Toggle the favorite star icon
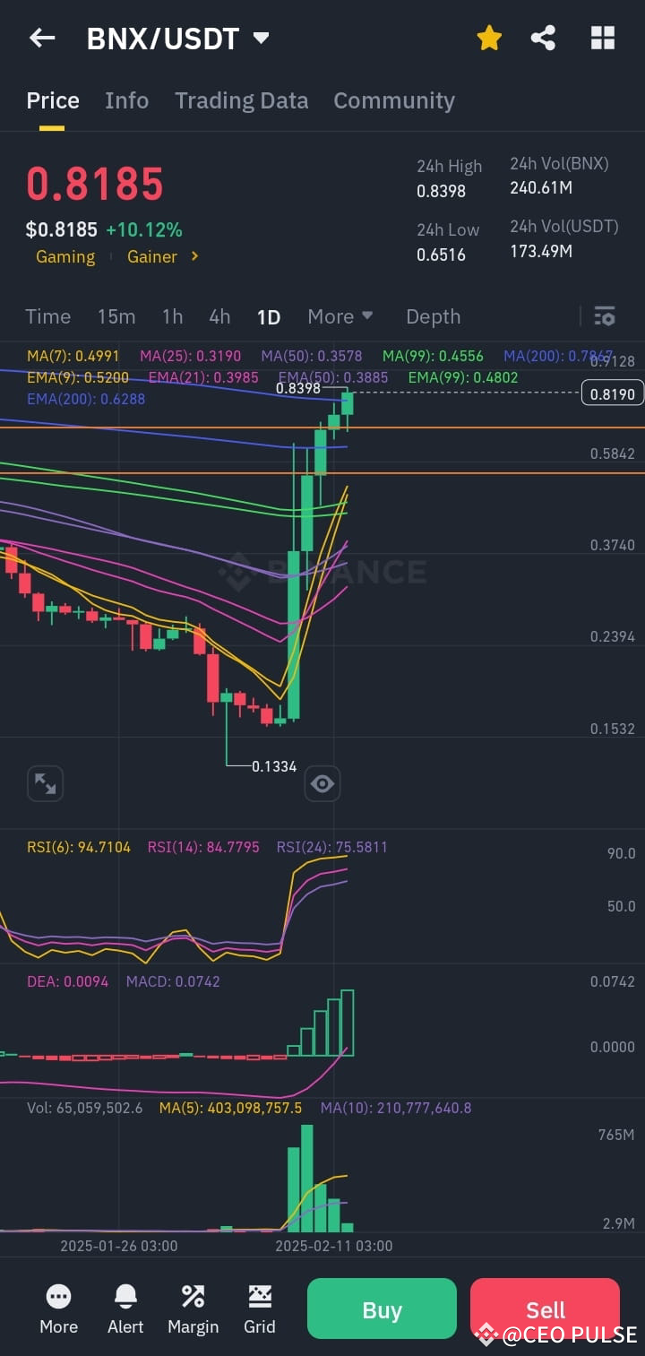The image size is (645, 1356). point(489,38)
